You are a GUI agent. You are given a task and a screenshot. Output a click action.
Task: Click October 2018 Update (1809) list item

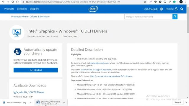coord(106,94)
